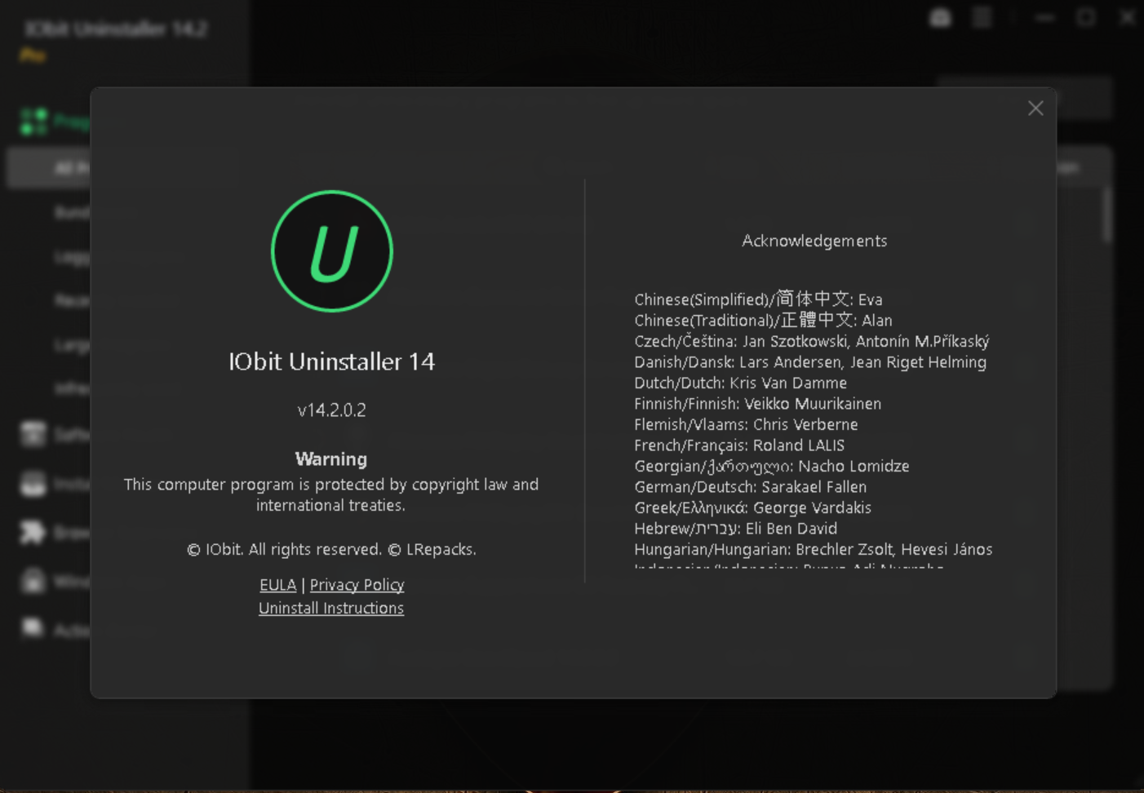Screen dimensions: 1144x793
Task: Click the Browser Extensions puzzle icon in the sidebar
Action: pyautogui.click(x=33, y=533)
